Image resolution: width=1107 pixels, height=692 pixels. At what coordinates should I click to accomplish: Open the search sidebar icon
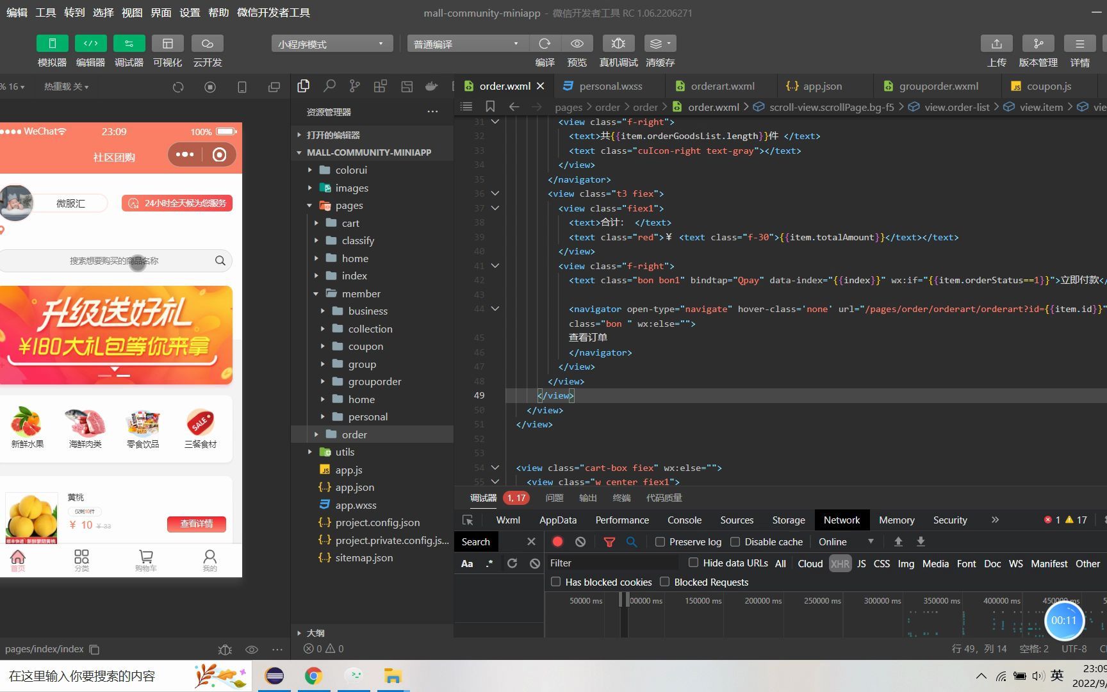tap(329, 86)
